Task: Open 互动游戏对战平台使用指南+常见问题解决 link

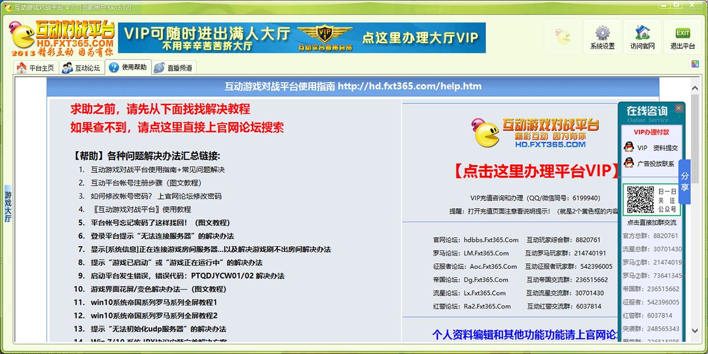Action: pyautogui.click(x=158, y=170)
